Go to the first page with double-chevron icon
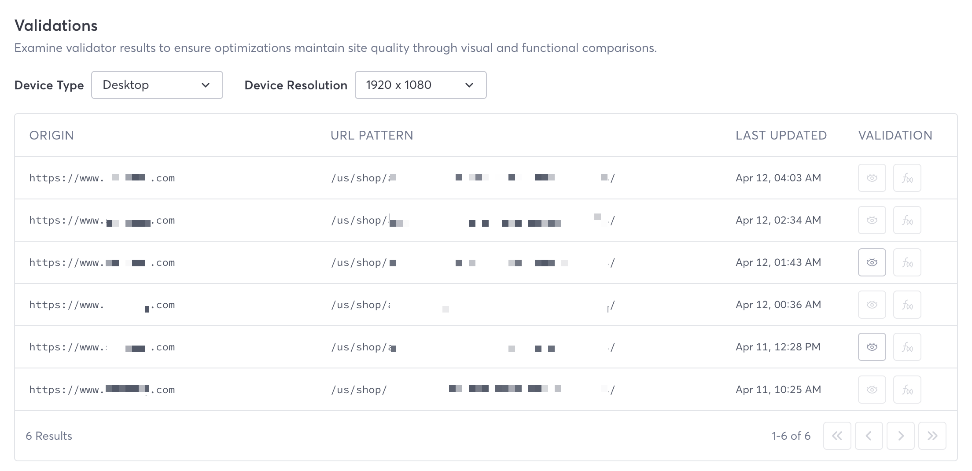The width and height of the screenshot is (972, 471). (837, 436)
